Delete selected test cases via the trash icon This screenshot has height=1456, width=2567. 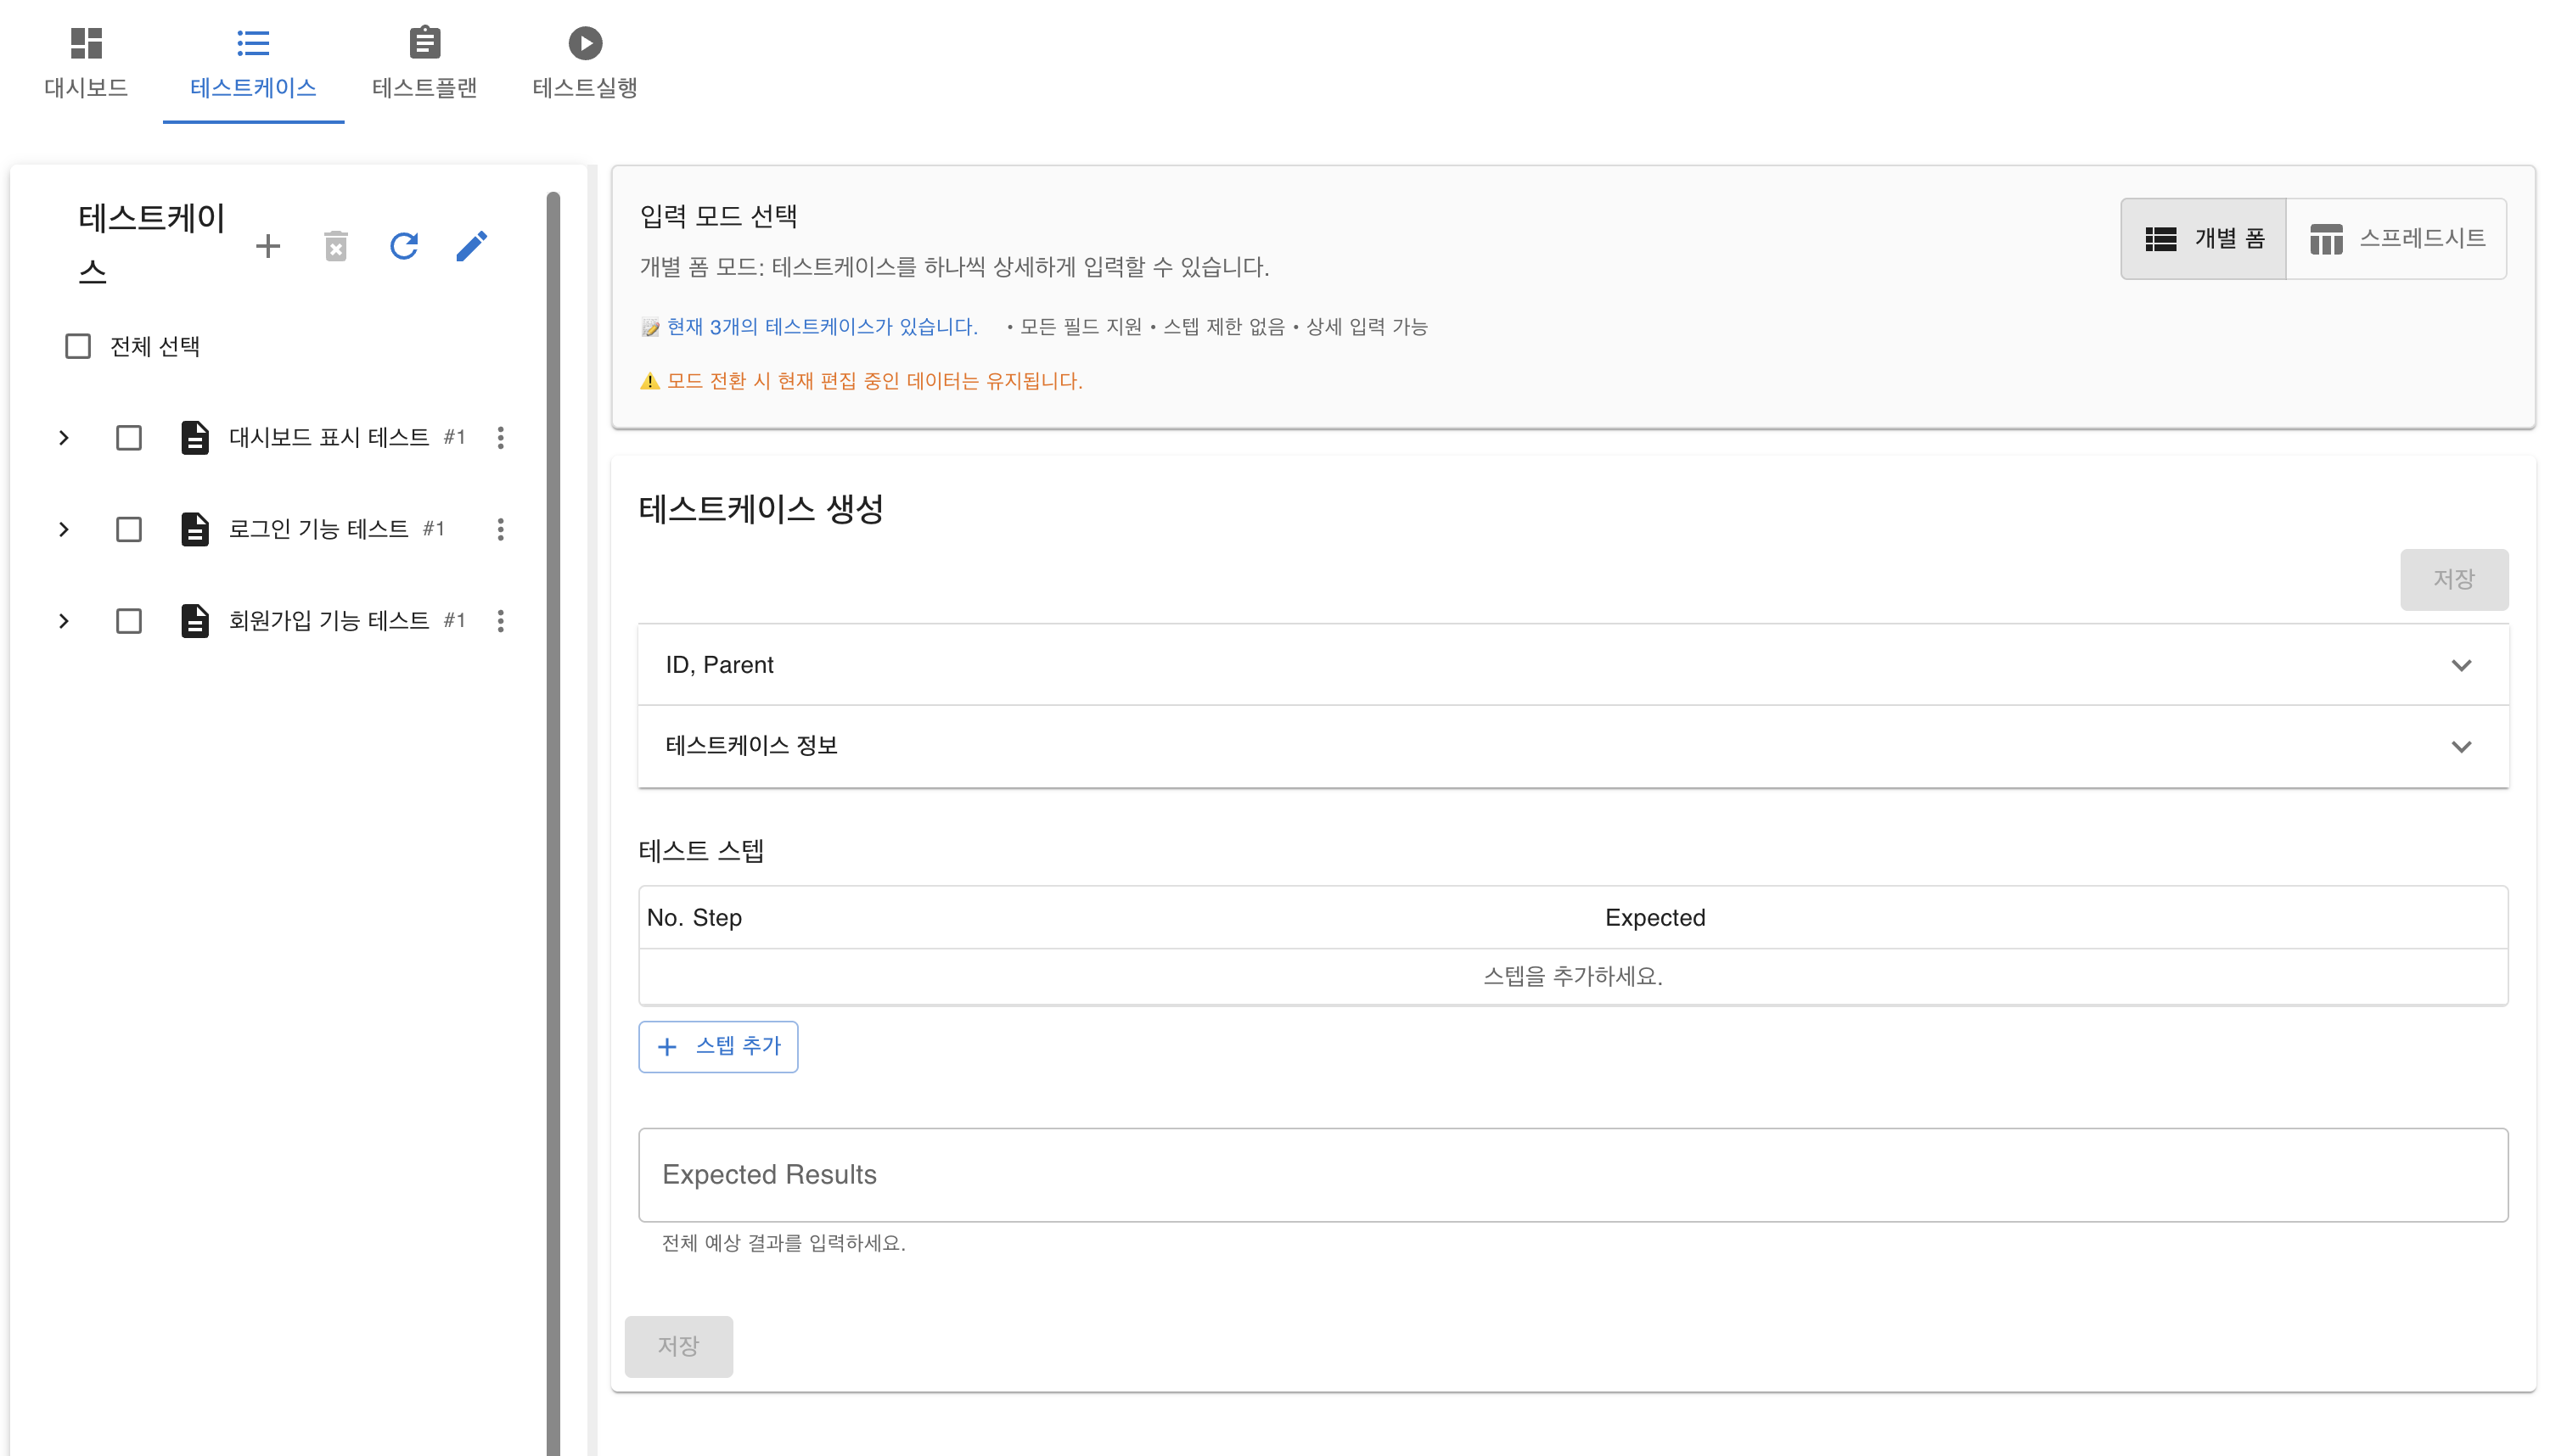pyautogui.click(x=336, y=246)
